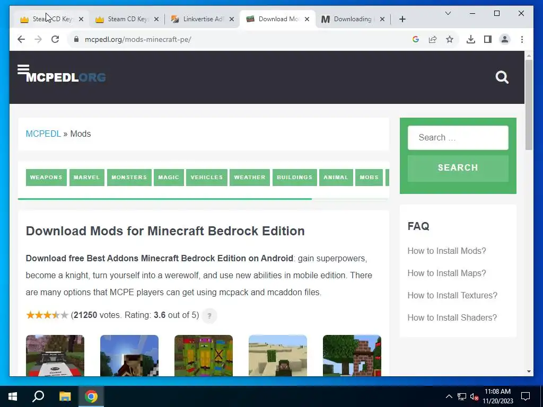Click the category tags horizontal scrollbar
The width and height of the screenshot is (543, 407).
point(165,199)
